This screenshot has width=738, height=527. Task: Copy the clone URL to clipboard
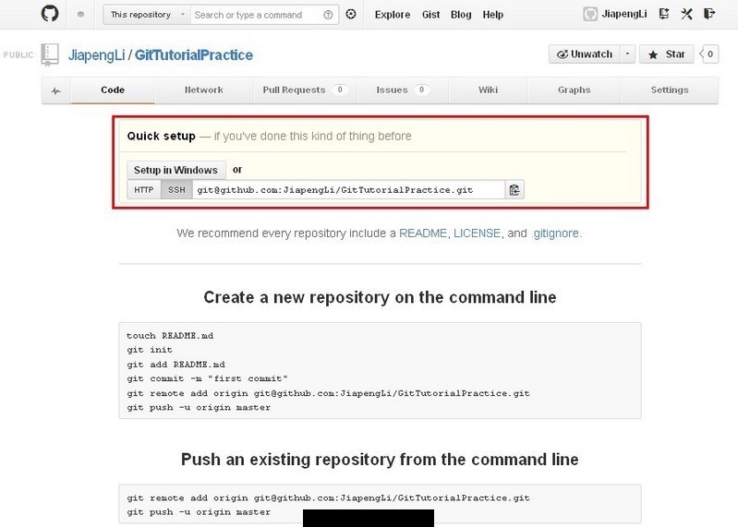pyautogui.click(x=514, y=190)
